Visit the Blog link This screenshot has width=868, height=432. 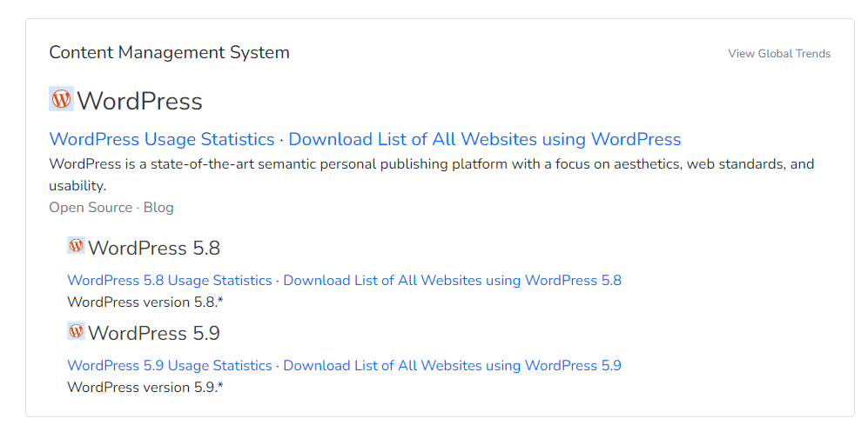(x=158, y=208)
